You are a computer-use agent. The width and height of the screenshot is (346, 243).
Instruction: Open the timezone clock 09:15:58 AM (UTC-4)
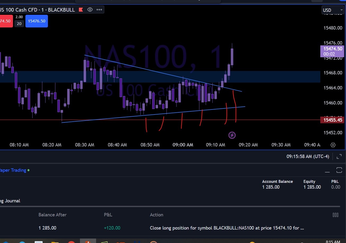pyautogui.click(x=308, y=156)
